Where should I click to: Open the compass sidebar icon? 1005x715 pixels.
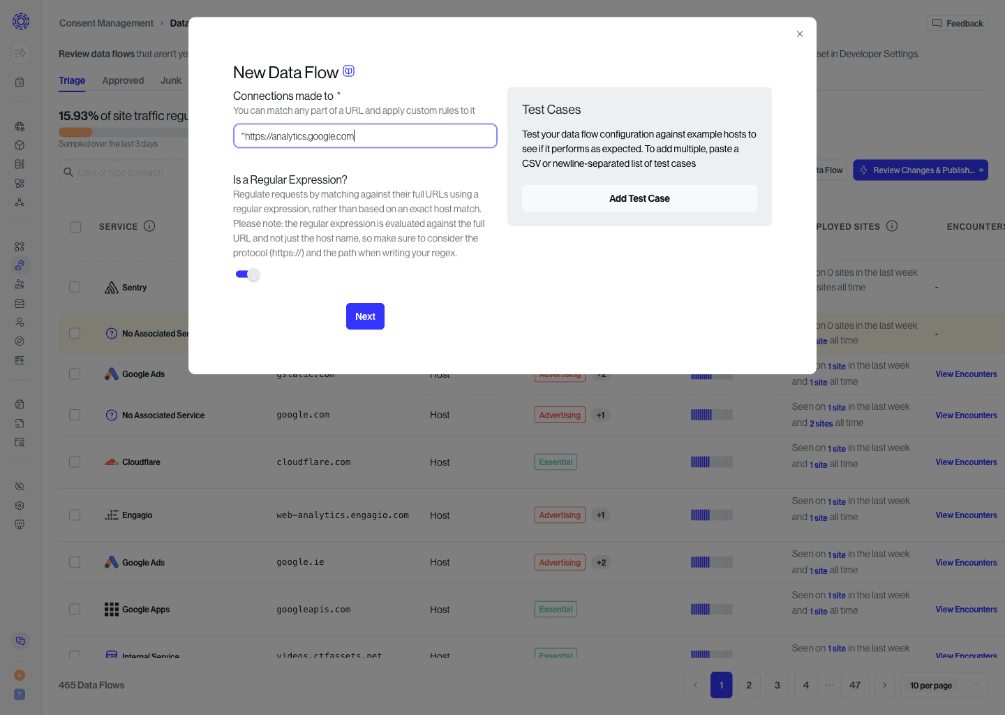(20, 341)
